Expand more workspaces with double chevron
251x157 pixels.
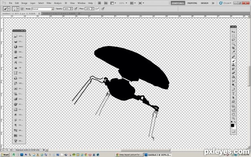pos(213,3)
